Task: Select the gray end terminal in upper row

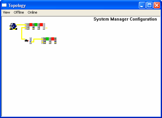Action: tap(44, 26)
